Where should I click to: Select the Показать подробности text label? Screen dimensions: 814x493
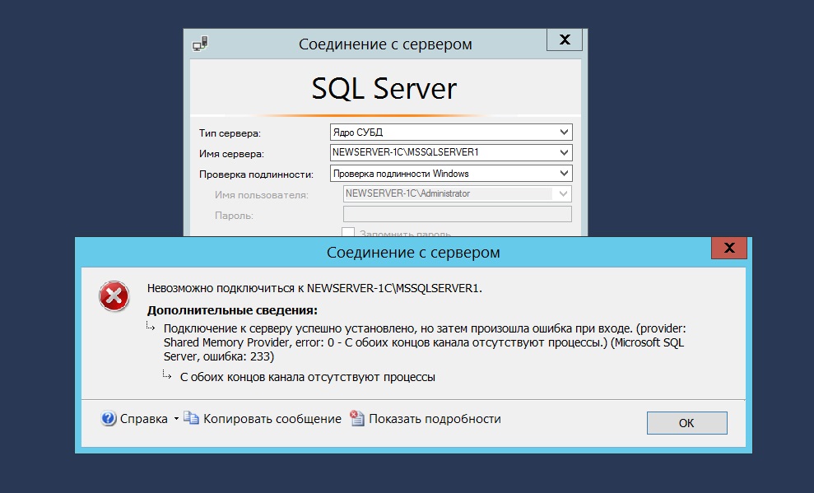(435, 419)
